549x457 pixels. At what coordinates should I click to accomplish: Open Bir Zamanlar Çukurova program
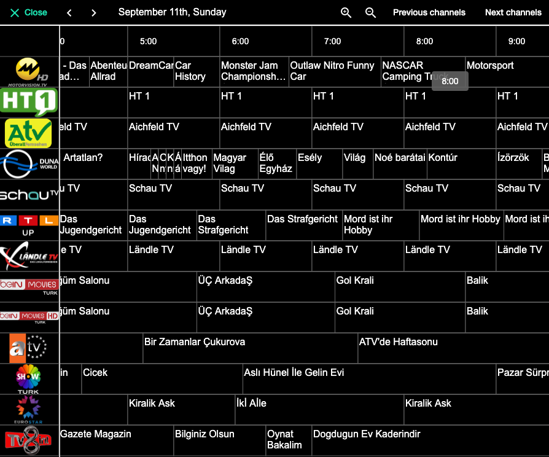(251, 348)
